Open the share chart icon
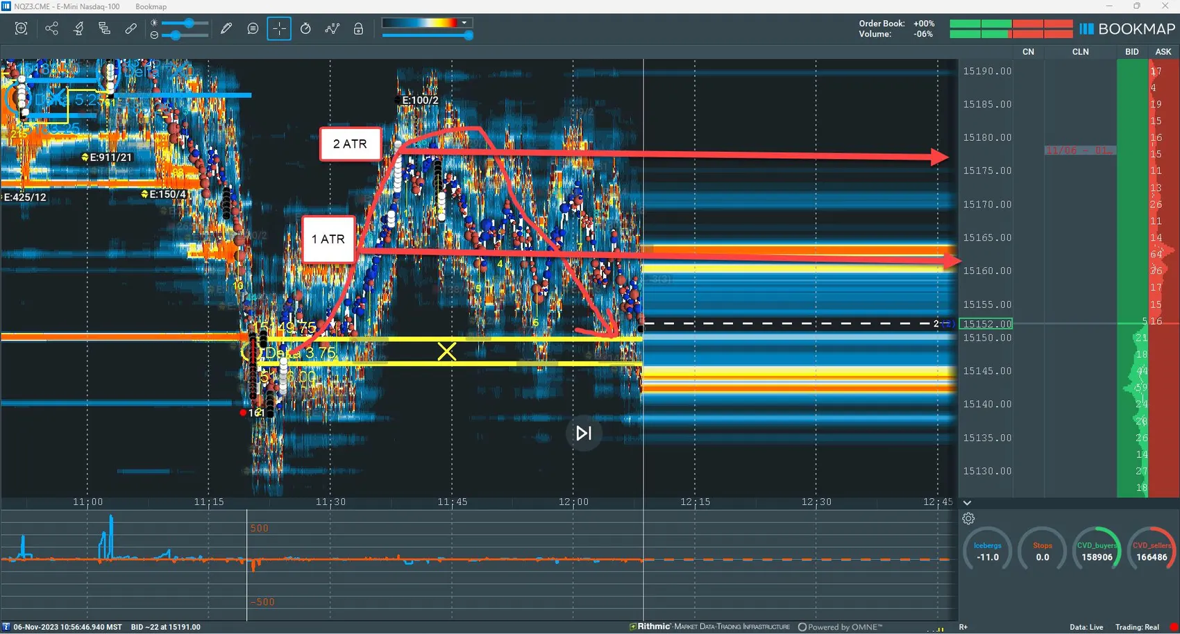This screenshot has height=634, width=1180. click(51, 28)
